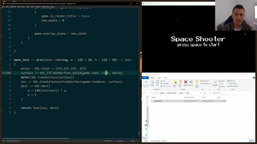Click Select all in Explorer ribbon
This screenshot has height=144, width=257.
(x=231, y=81)
